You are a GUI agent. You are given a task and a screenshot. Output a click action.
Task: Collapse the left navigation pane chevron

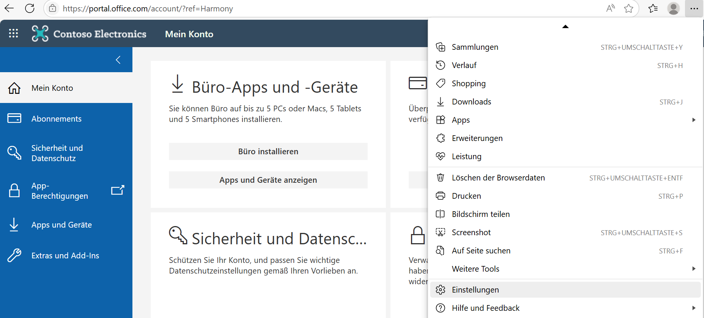coord(118,60)
